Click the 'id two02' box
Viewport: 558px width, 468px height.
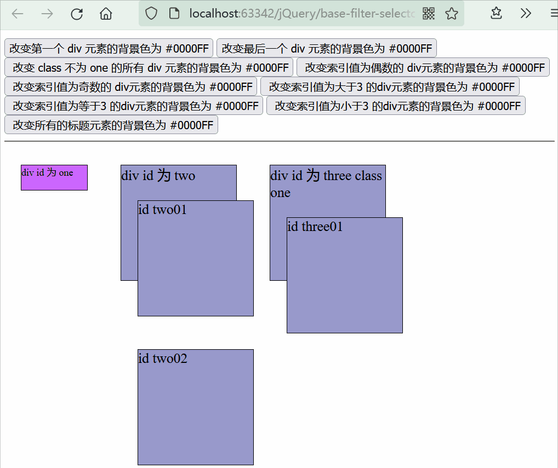tap(195, 407)
